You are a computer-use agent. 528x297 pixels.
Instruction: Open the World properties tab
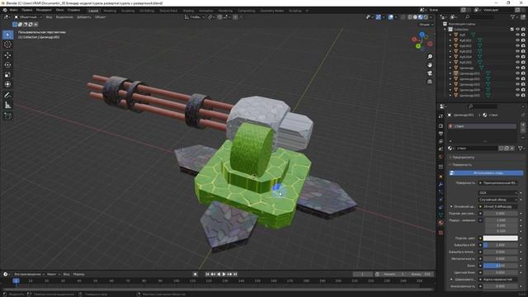[441, 157]
